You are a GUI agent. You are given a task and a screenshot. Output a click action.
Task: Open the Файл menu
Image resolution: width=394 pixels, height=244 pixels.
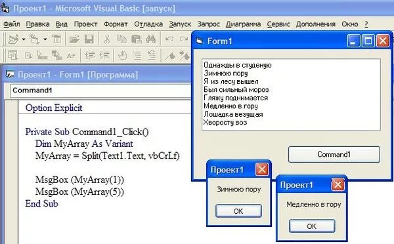(12, 24)
